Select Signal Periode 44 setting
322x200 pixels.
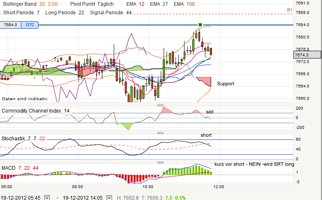click(x=111, y=13)
